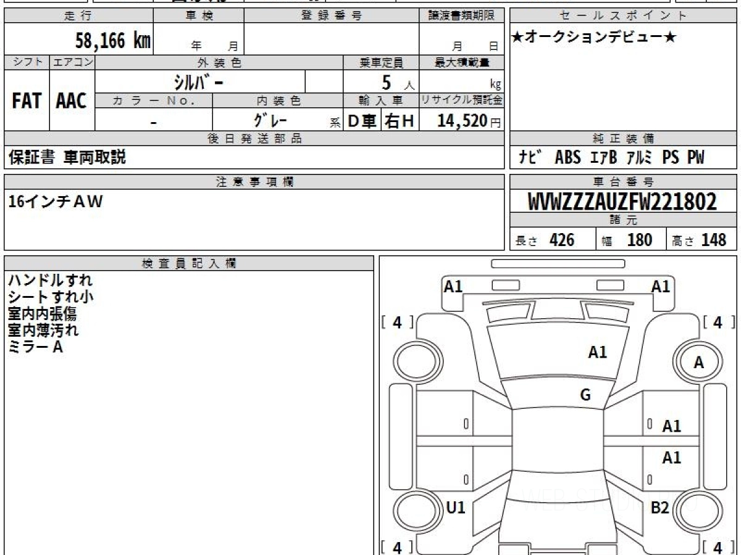Click the AAC air conditioner value
This screenshot has height=555, width=741.
(72, 101)
